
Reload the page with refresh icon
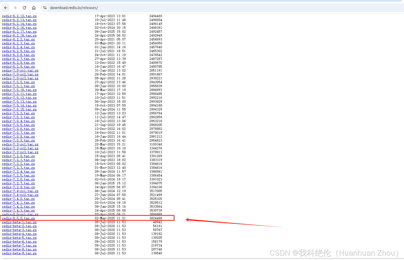(24, 8)
